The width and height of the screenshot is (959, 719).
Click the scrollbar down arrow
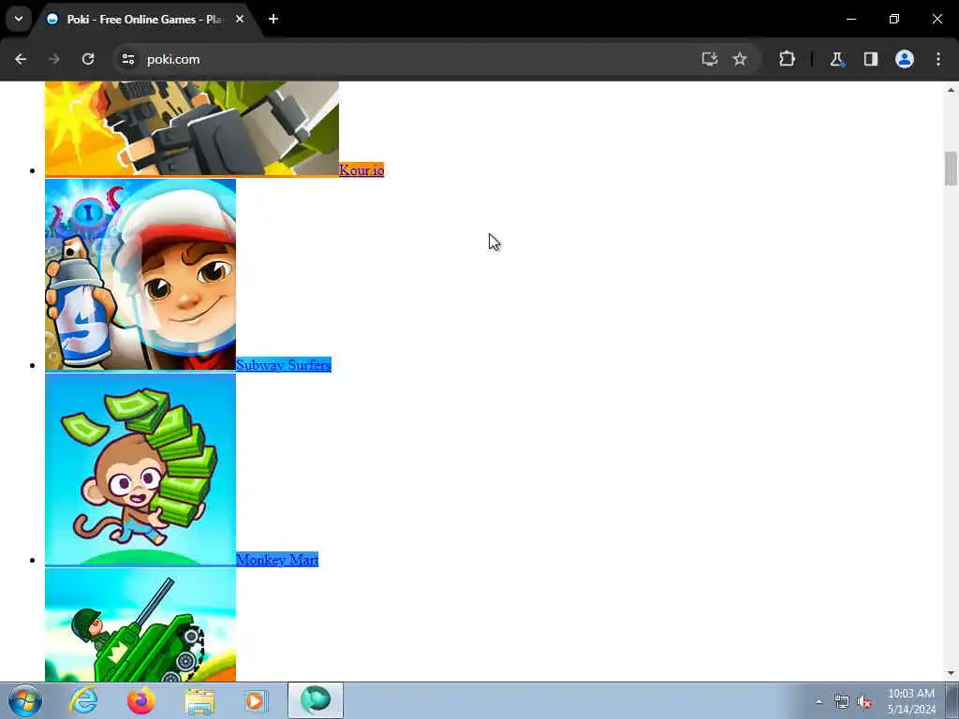[952, 673]
